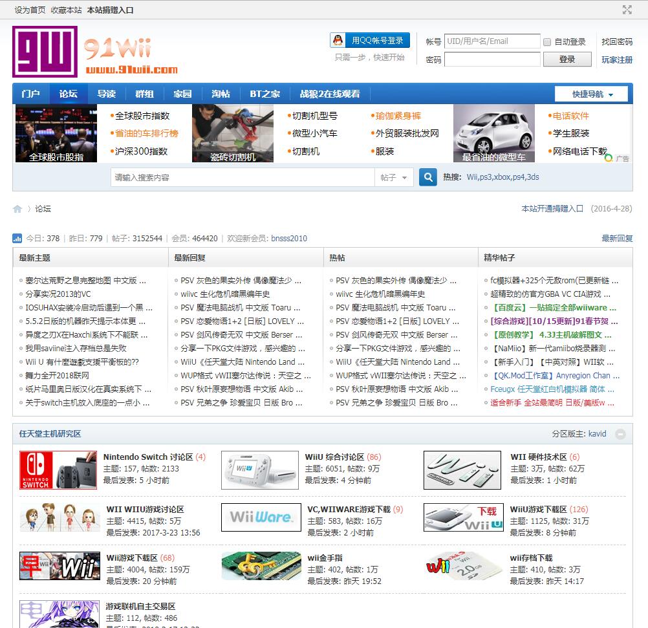Open Nintendo Switch 讨论区 forum
The image size is (648, 628).
(148, 457)
